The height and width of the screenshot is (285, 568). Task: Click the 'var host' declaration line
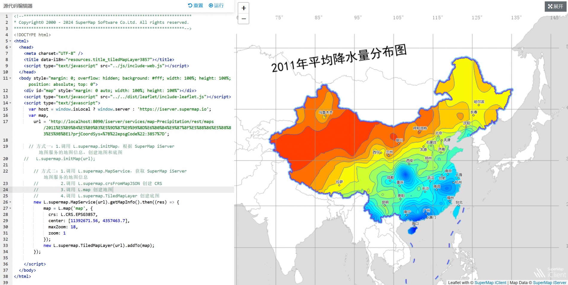120,109
